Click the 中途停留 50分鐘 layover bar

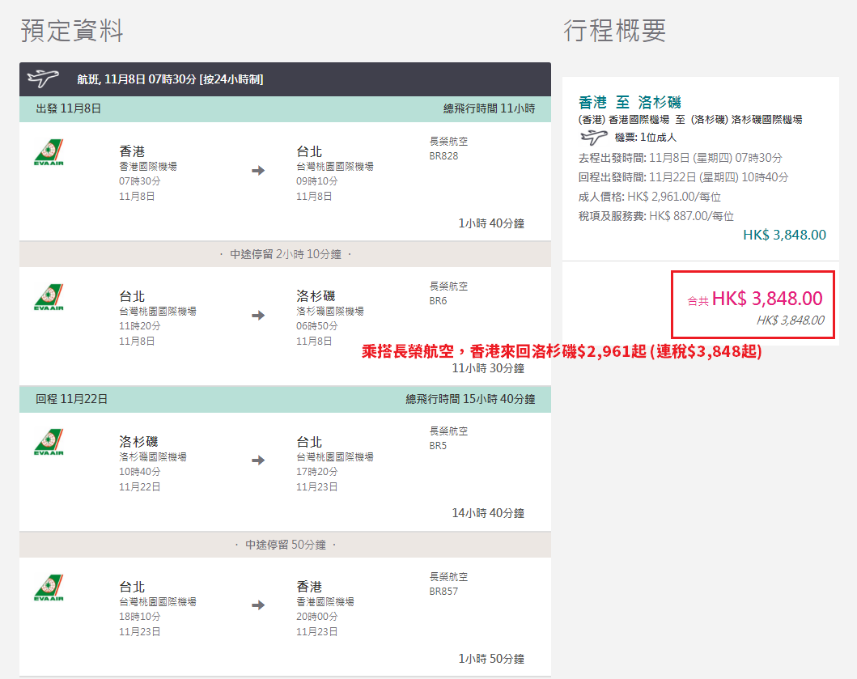pyautogui.click(x=286, y=545)
